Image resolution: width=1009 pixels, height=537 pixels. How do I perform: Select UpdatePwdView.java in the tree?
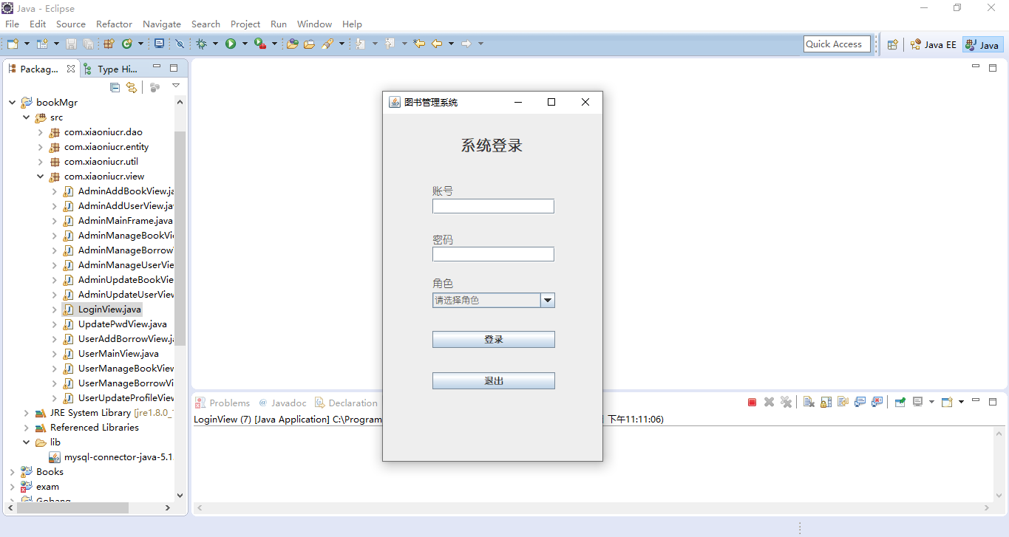click(x=115, y=324)
